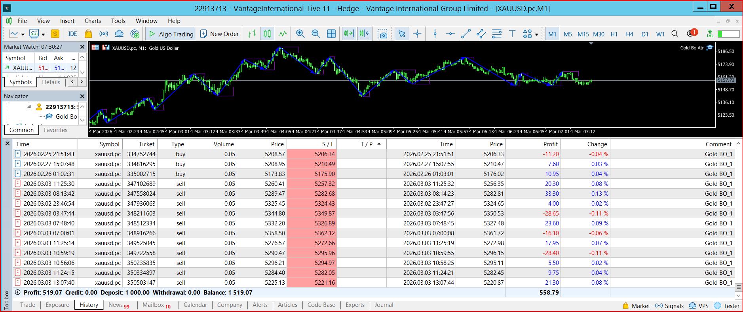Sort history by T / P column
Screen dimensions: 743x312
[361, 144]
